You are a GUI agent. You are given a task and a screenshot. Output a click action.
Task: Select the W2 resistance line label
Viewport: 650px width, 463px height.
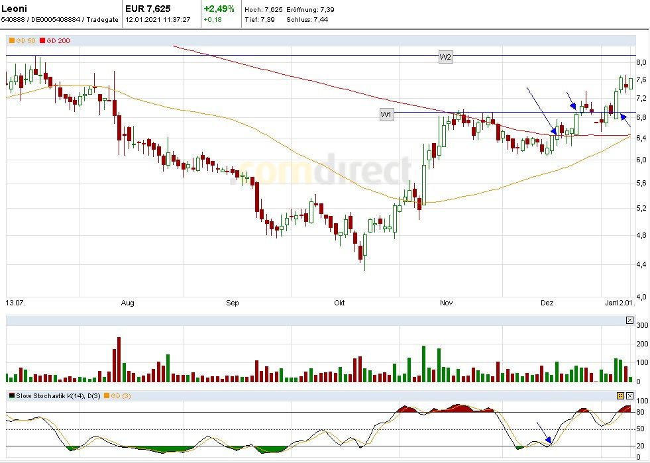tap(445, 57)
